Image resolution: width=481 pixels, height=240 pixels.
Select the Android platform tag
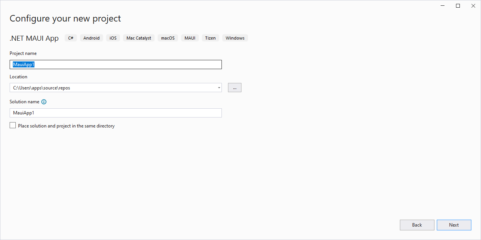point(92,38)
